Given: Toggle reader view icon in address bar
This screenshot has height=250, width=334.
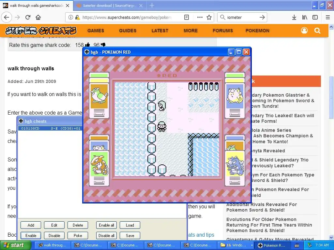Looking at the screenshot, I should [186, 17].
